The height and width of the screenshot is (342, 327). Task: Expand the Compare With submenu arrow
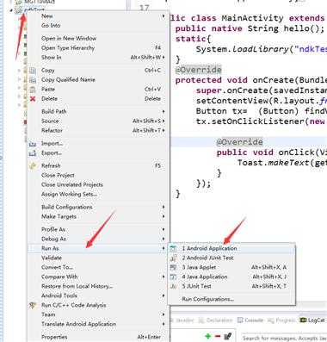(x=163, y=277)
